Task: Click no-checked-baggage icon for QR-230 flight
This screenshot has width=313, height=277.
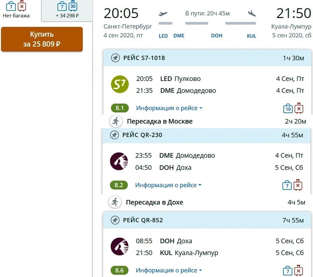Action: click(298, 185)
